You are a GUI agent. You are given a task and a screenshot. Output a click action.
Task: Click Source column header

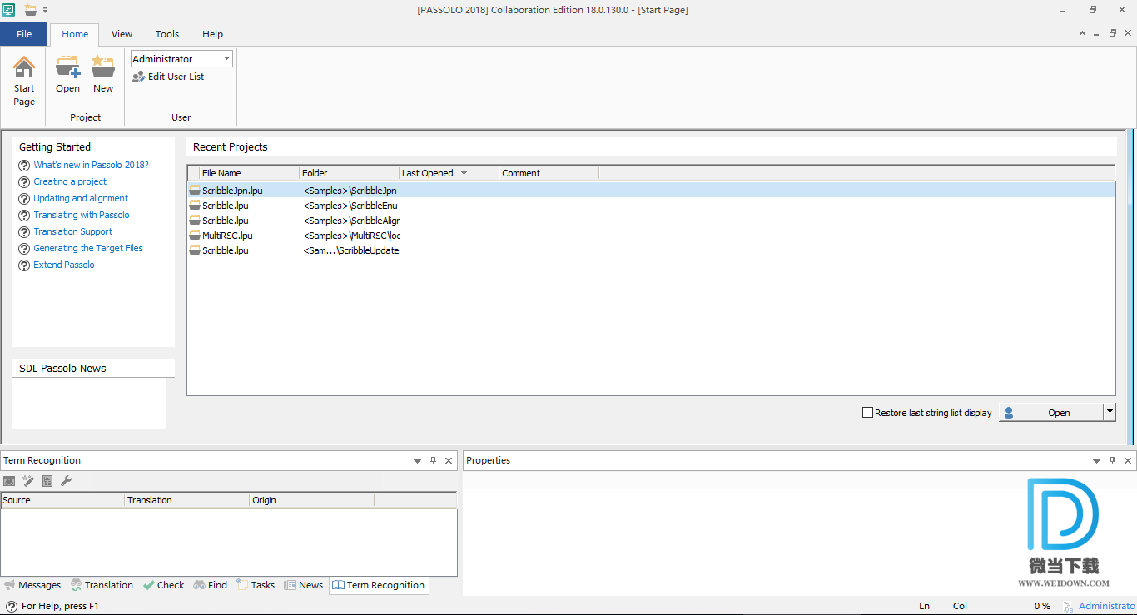pos(62,500)
